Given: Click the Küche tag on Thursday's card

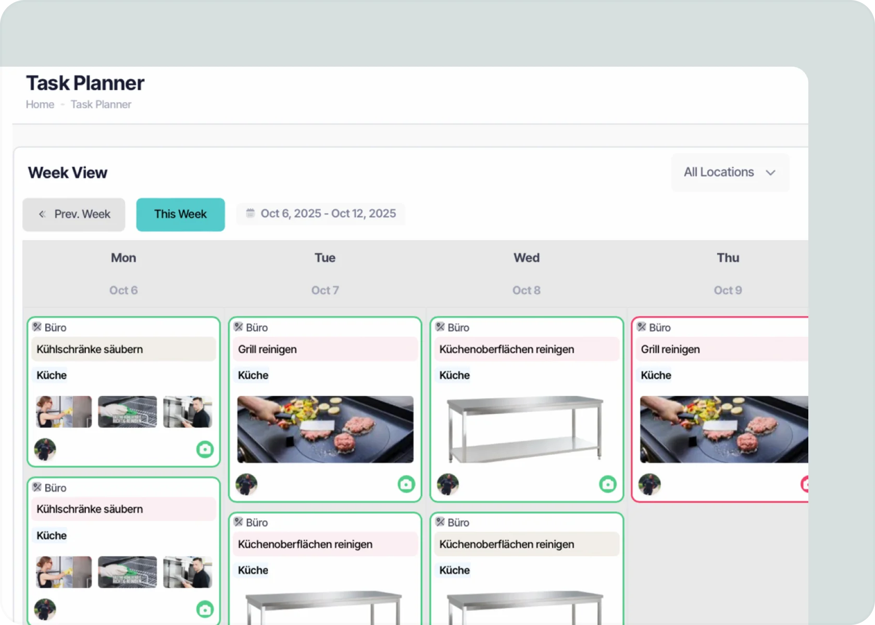Looking at the screenshot, I should 656,375.
